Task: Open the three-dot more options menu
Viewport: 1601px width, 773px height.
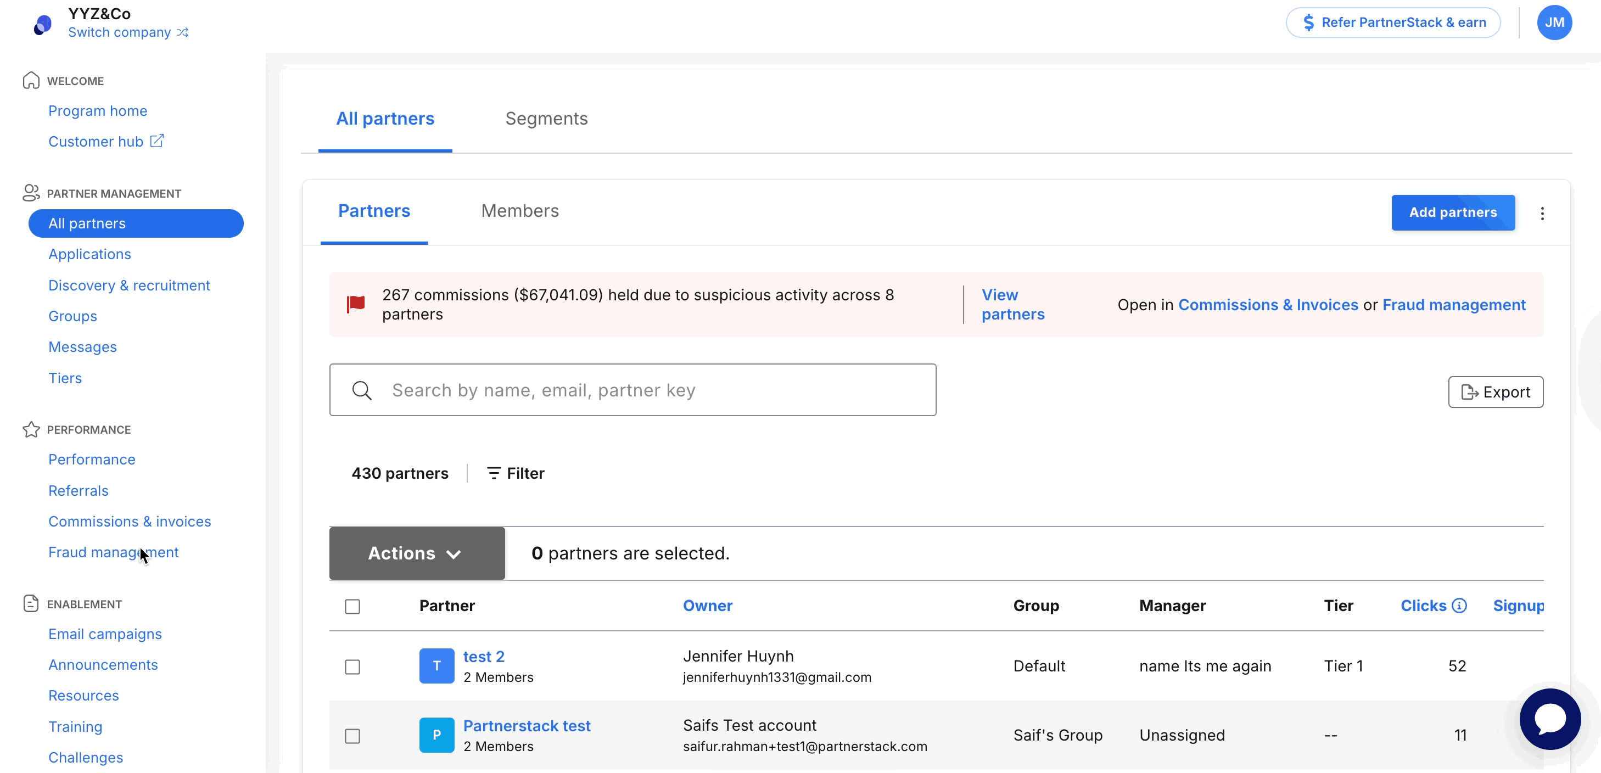Action: [x=1542, y=213]
